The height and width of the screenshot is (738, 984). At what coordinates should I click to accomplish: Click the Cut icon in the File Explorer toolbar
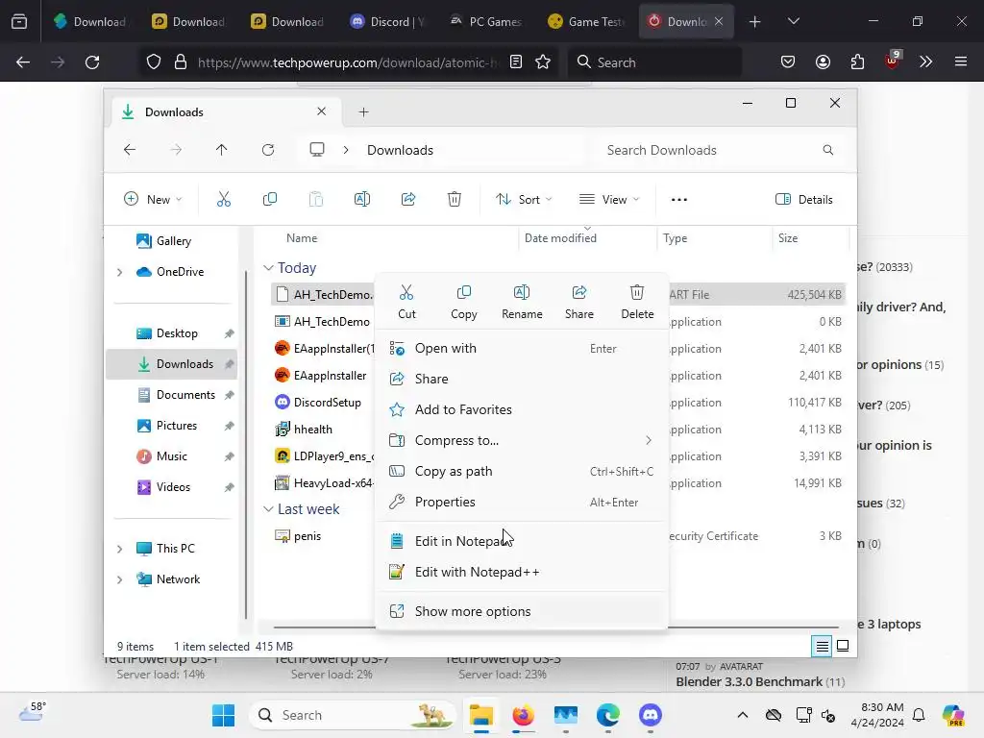(x=223, y=200)
